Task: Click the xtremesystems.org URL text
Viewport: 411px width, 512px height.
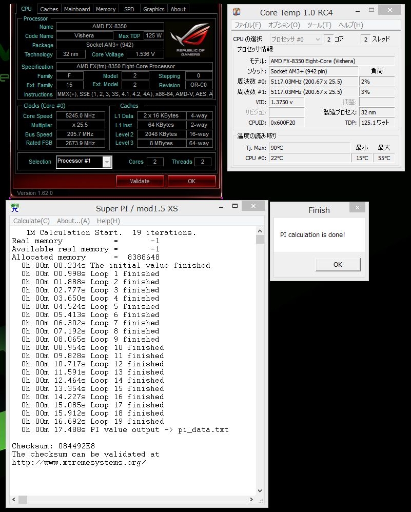Action: point(79,463)
